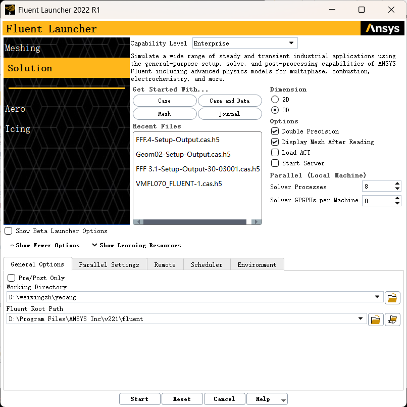Check the Pre/Post Only box
The height and width of the screenshot is (407, 407).
pos(11,278)
